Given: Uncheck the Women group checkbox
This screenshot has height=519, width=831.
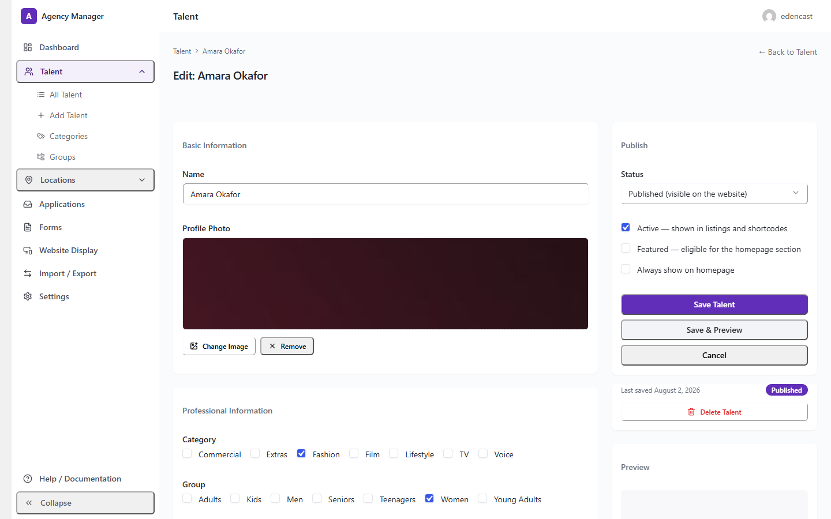Looking at the screenshot, I should coord(429,499).
